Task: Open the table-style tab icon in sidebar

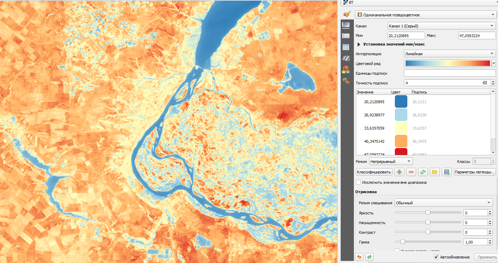Action: 346,47
